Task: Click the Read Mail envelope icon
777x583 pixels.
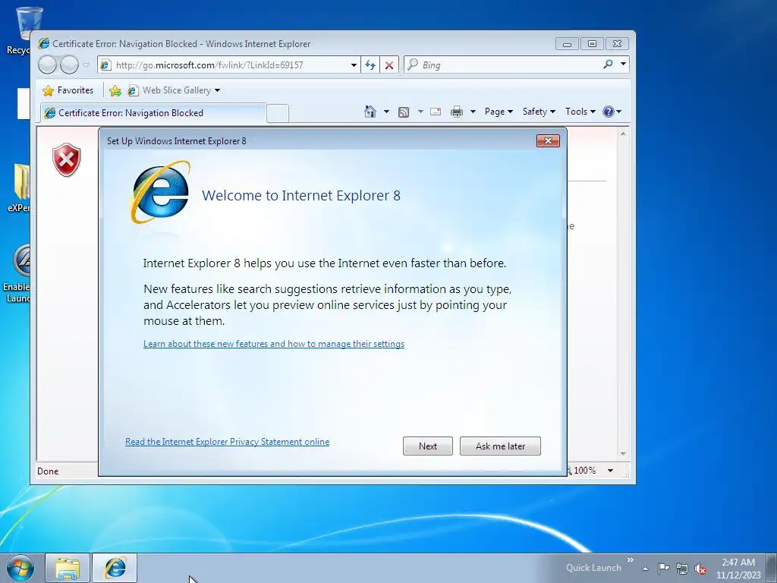Action: [436, 112]
